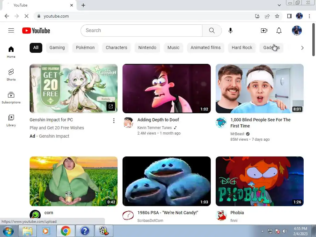Screen dimensions: 316x237
Task: Open MrBeast channel name link
Action: (237, 134)
